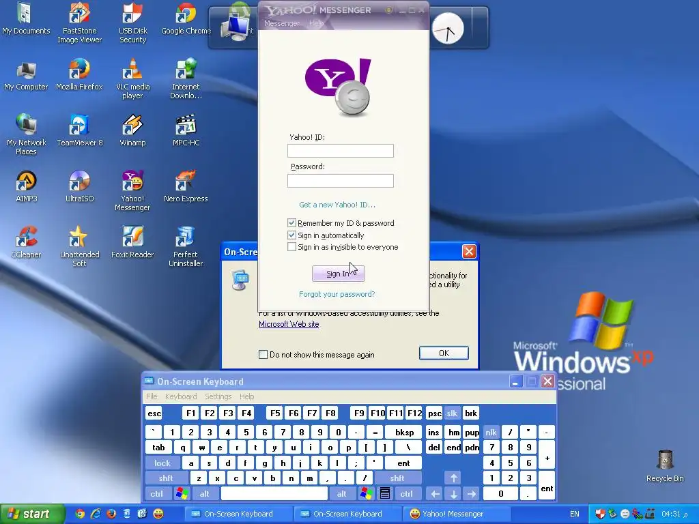
Task: Enable Sign in as invisible to everyone
Action: coord(291,247)
